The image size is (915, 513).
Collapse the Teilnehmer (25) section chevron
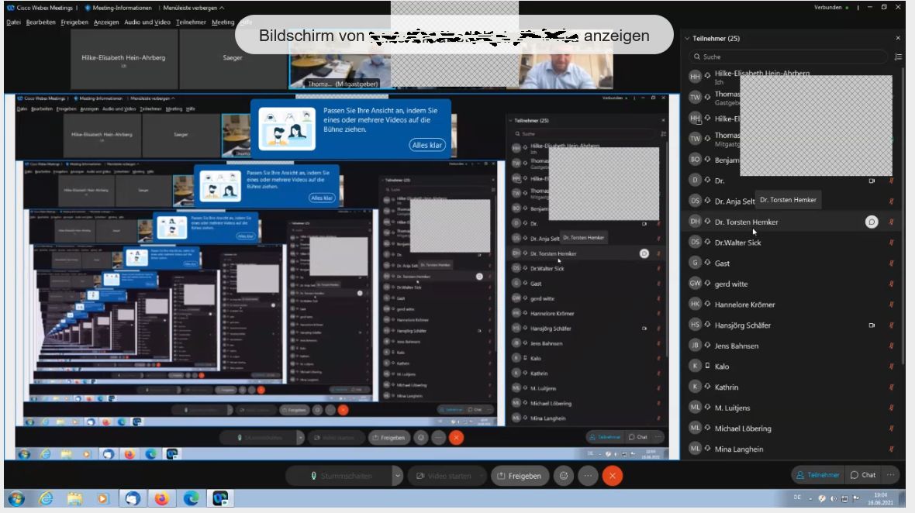point(687,39)
